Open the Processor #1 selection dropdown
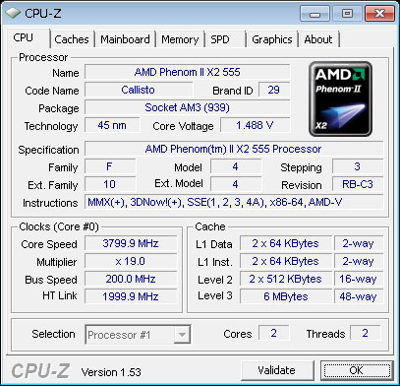The image size is (400, 386). click(x=138, y=335)
